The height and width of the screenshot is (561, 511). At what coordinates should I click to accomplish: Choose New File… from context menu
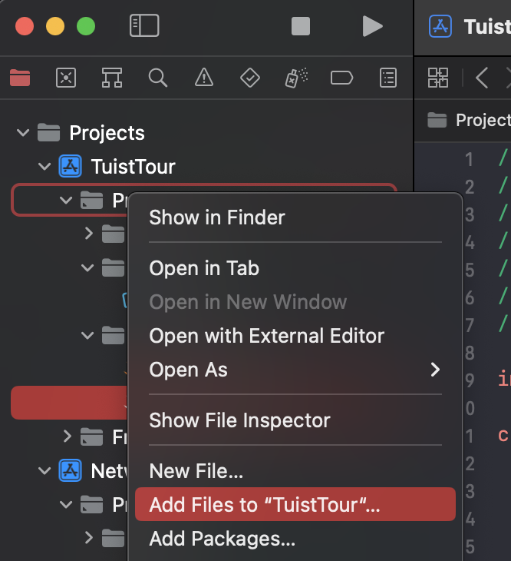coord(295,471)
